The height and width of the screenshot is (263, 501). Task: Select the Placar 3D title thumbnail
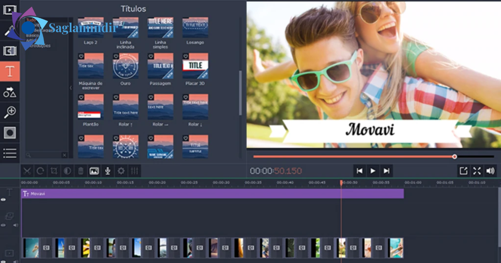(195, 66)
